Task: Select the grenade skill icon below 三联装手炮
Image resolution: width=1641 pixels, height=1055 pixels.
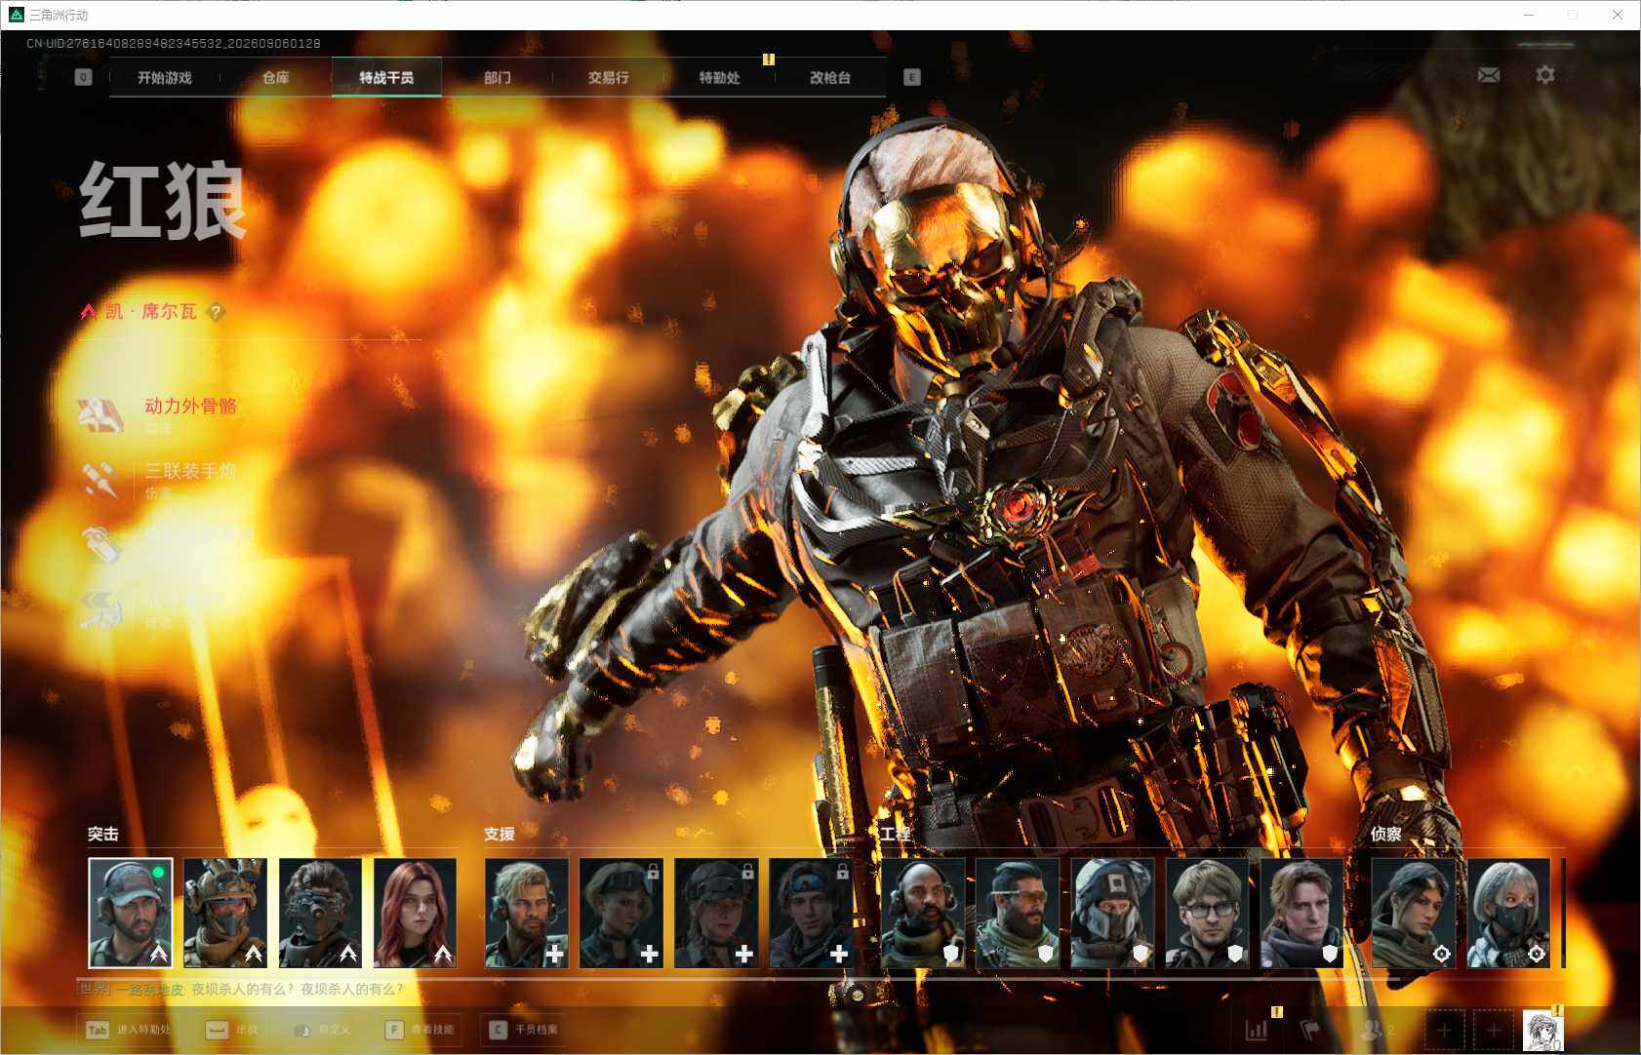Action: 100,544
